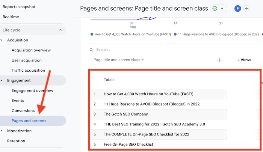Open the Page title and screen class dropdown

(x=119, y=60)
